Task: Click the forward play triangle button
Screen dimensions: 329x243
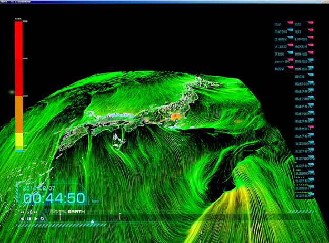Action: pyautogui.click(x=36, y=218)
